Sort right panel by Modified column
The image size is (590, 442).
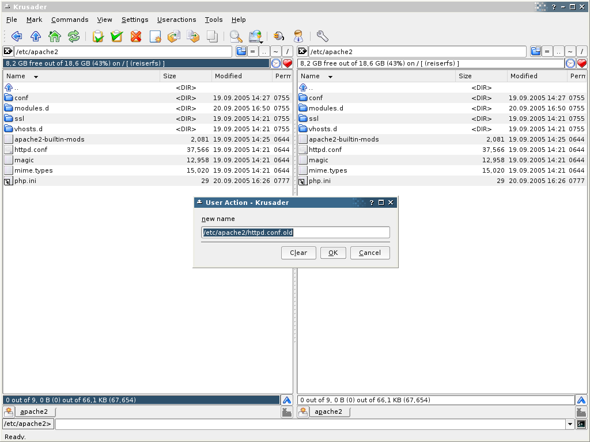(x=537, y=76)
